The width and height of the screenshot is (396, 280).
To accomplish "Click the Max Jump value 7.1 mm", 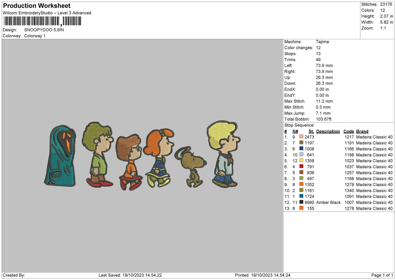I will (323, 113).
